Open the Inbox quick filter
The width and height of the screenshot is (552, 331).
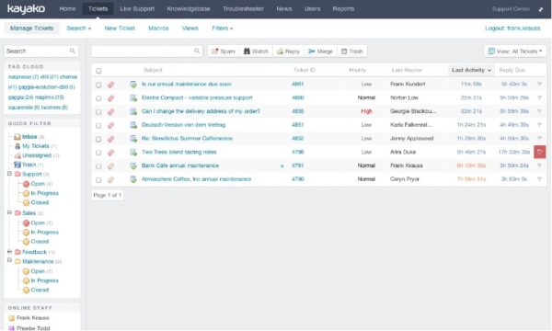[29, 136]
